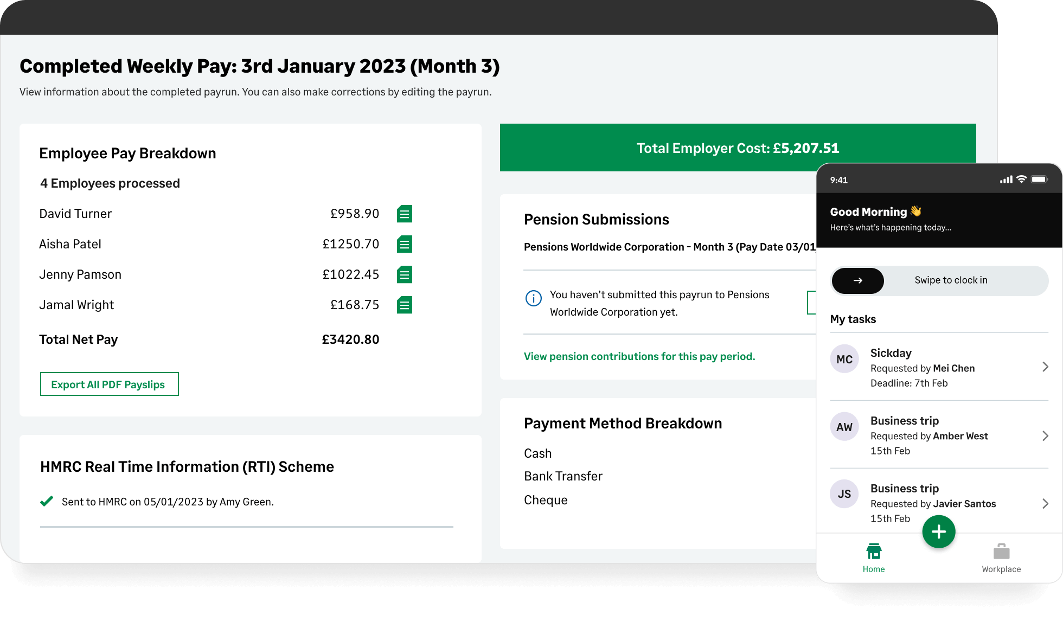The image size is (1063, 641).
Task: Tap the JS avatar for Javier Santos
Action: [844, 494]
